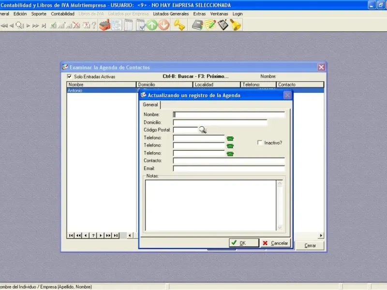Click the postal code lookup magnifier icon

pos(203,130)
